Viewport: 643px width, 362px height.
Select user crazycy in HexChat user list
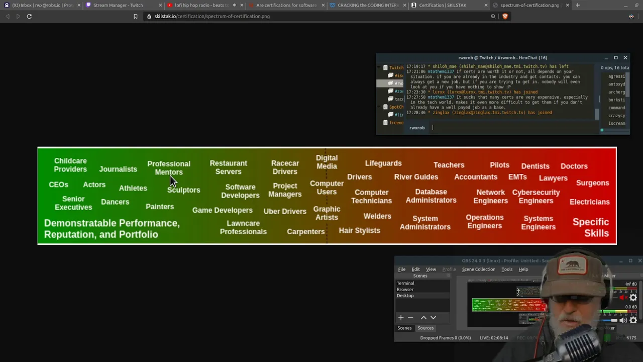[x=616, y=116]
